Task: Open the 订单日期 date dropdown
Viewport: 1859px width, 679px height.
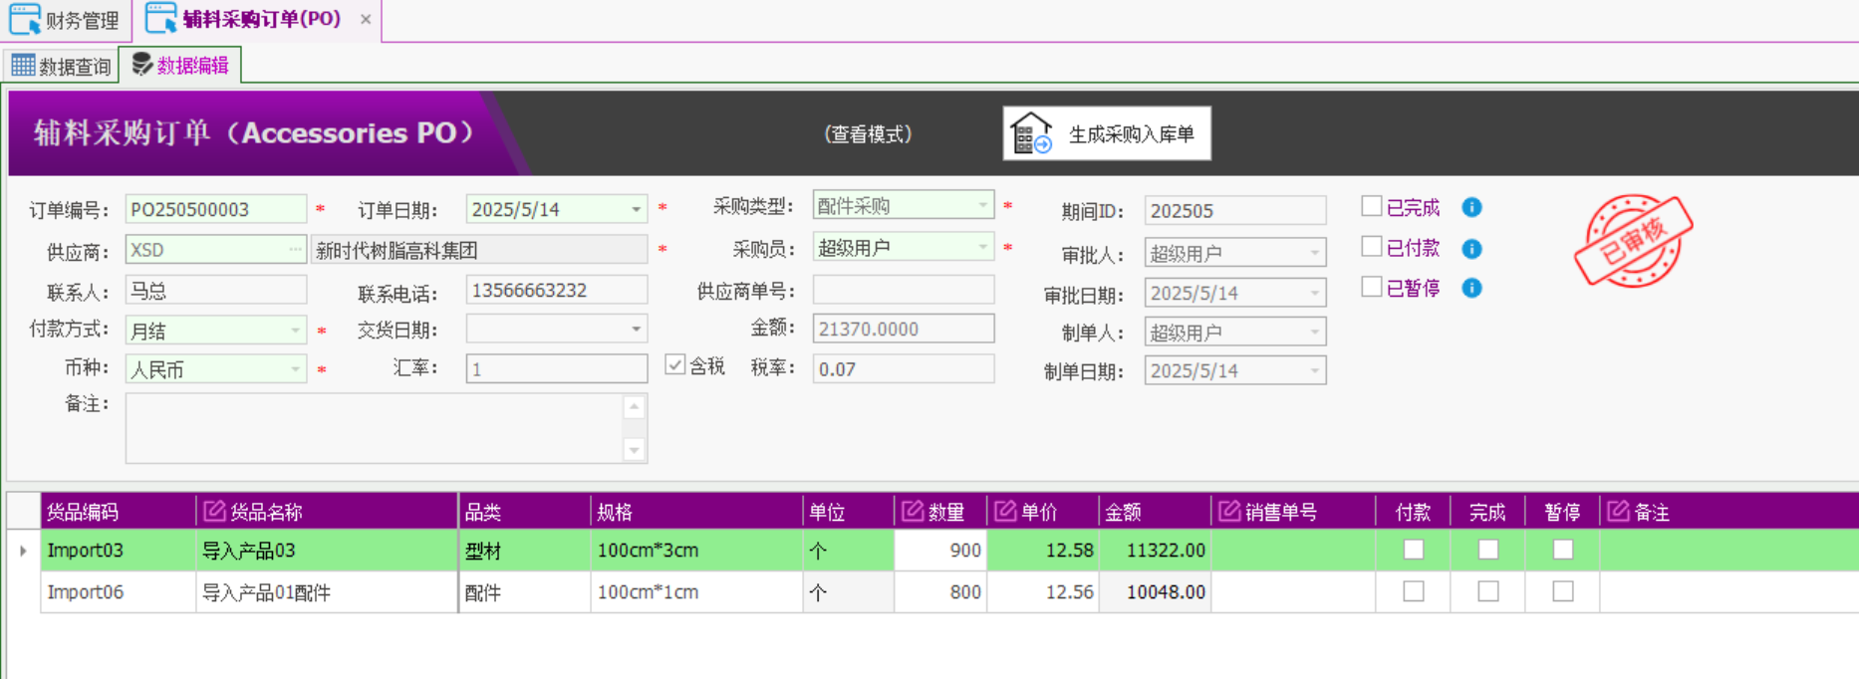Action: [x=636, y=209]
